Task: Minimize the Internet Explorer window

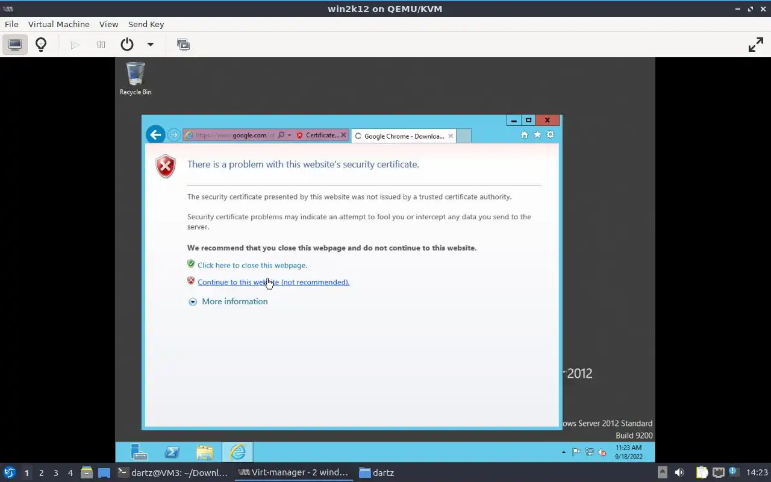Action: coord(514,120)
